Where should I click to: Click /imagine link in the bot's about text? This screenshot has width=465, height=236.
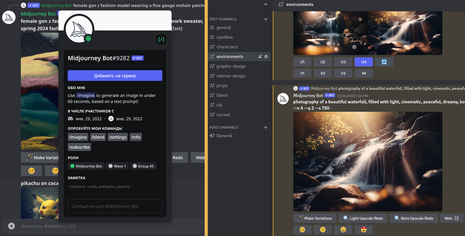coord(86,95)
